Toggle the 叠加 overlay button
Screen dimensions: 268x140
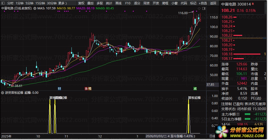(90, 4)
